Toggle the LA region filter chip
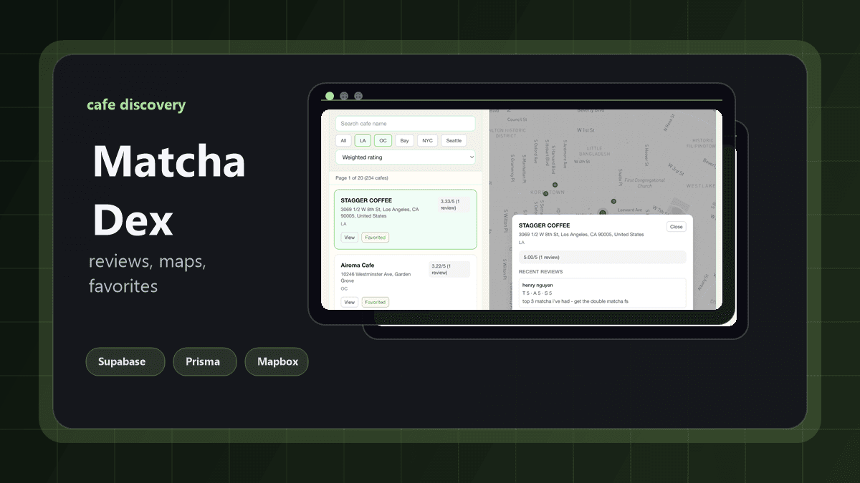This screenshot has height=483, width=860. [x=363, y=141]
